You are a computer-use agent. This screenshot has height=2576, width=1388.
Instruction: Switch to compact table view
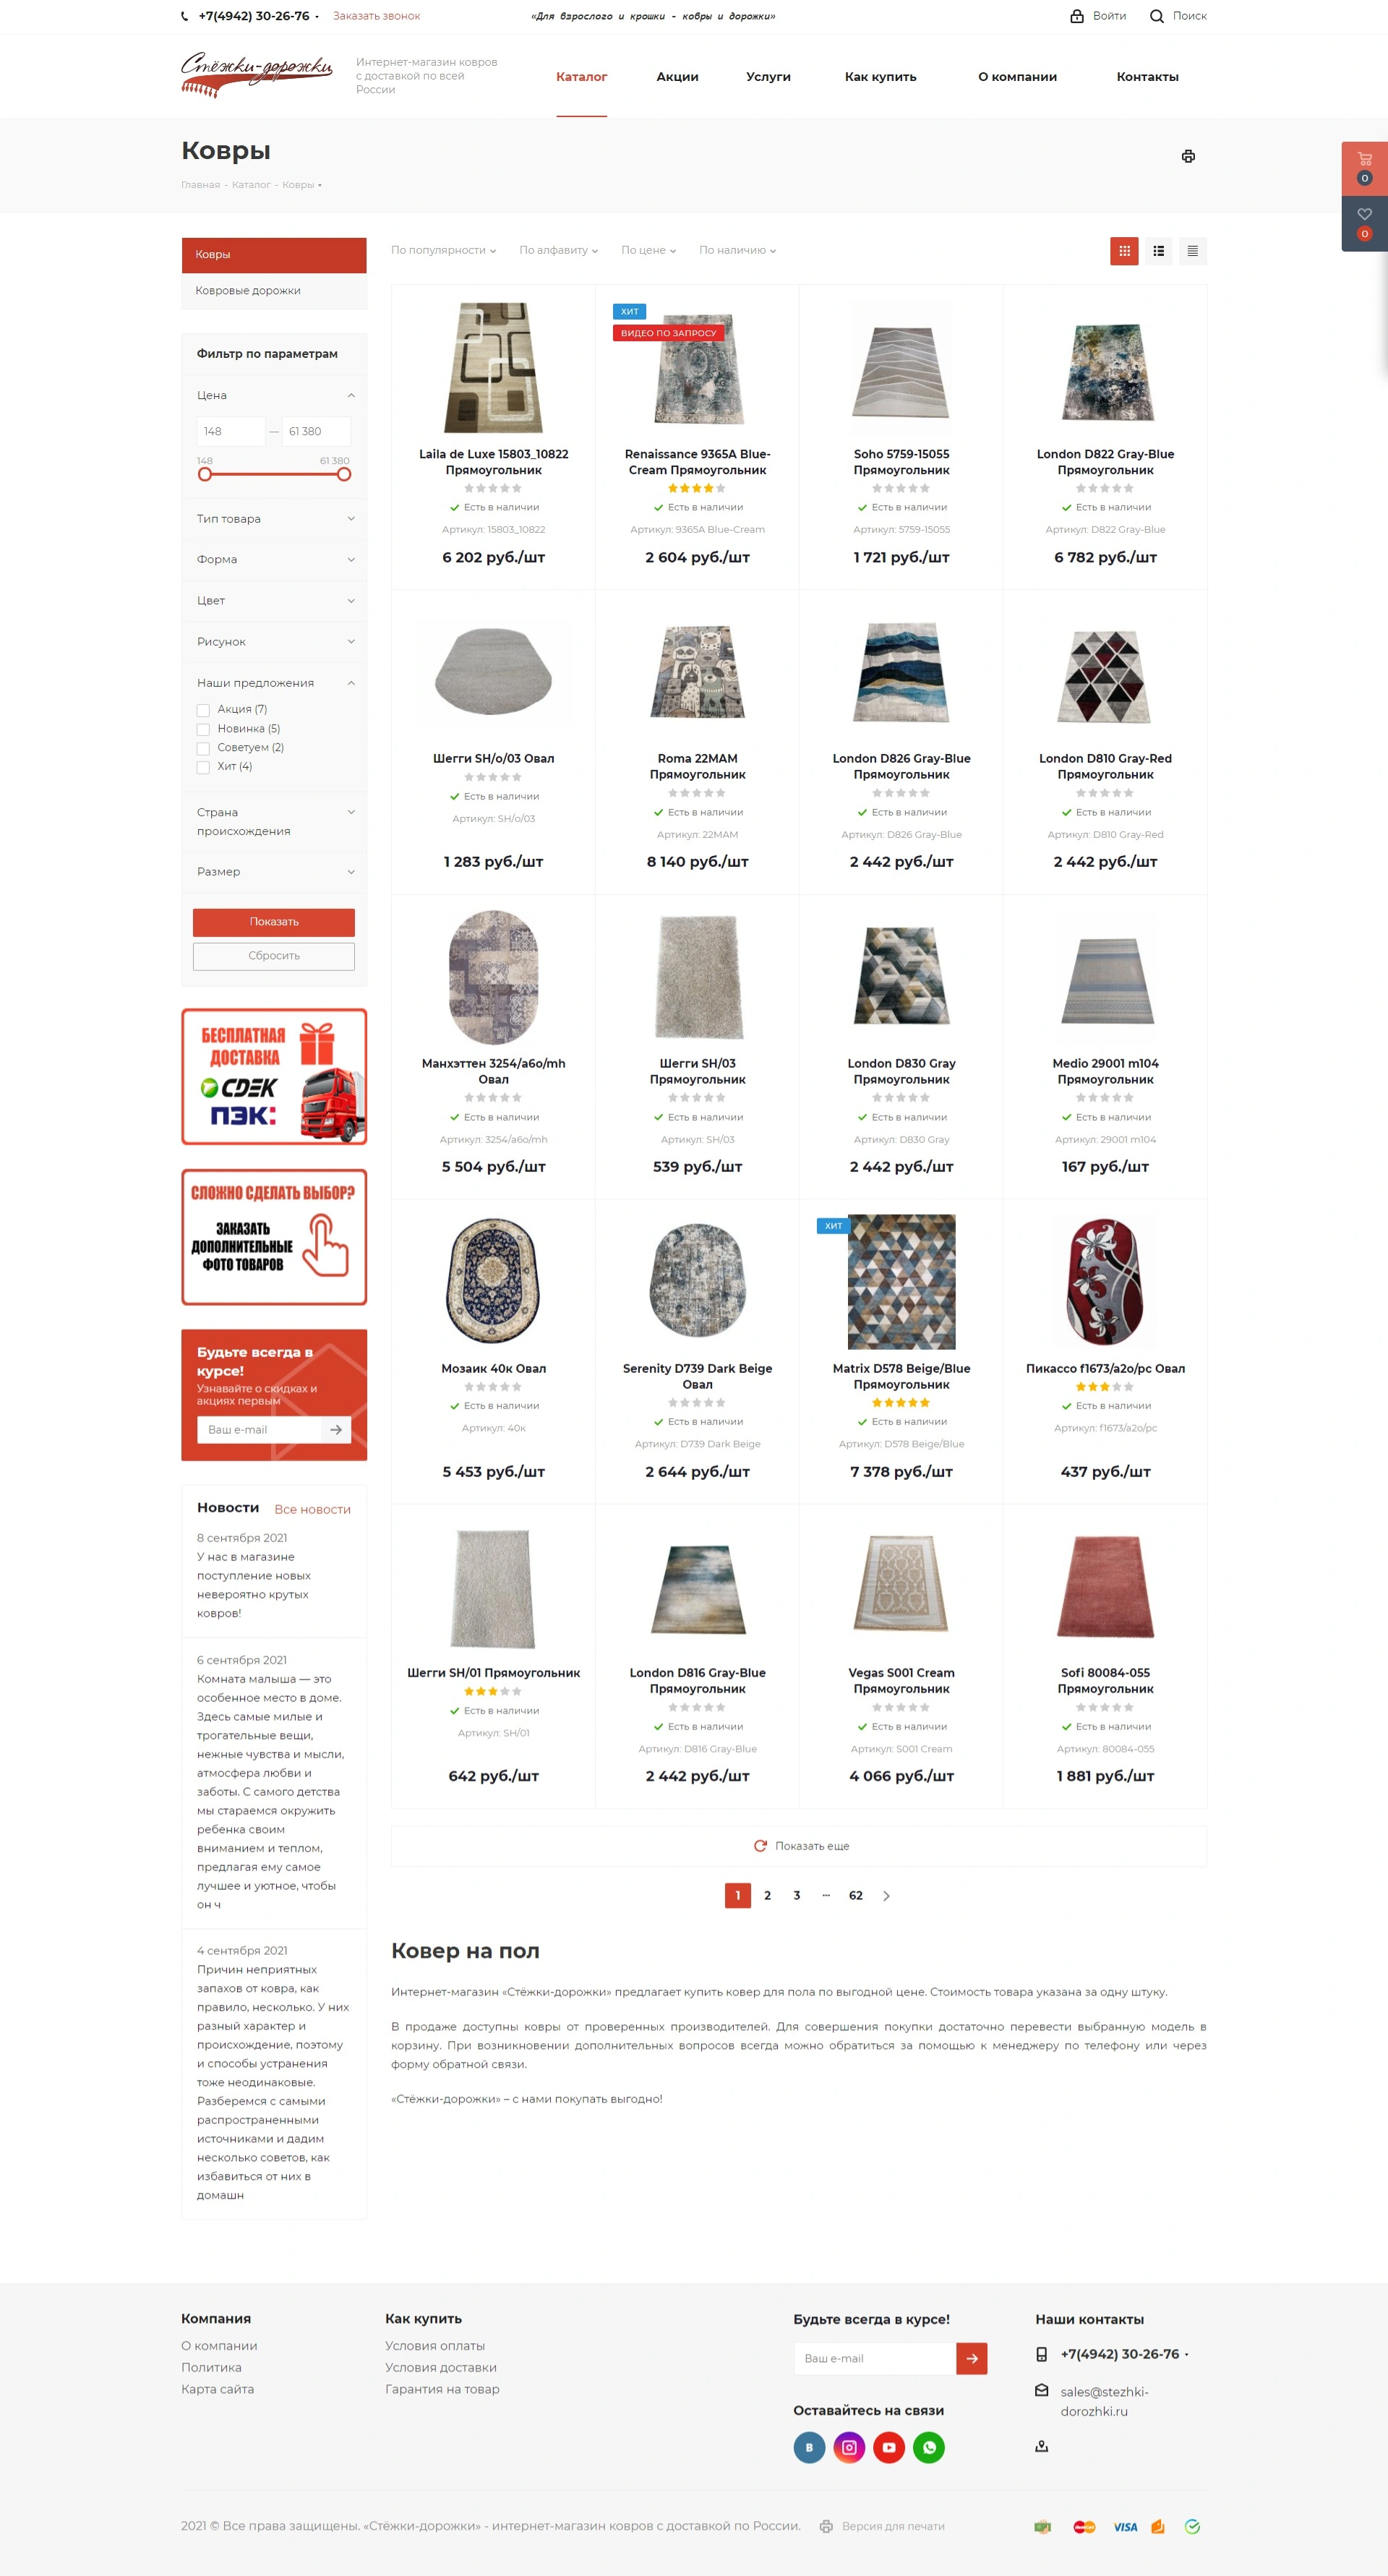(1192, 251)
